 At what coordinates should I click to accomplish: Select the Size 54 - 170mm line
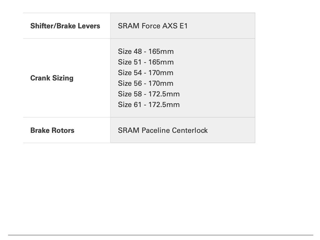click(145, 73)
